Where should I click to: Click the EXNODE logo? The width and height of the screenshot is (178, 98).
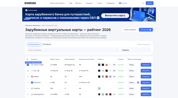pyautogui.click(x=30, y=3)
